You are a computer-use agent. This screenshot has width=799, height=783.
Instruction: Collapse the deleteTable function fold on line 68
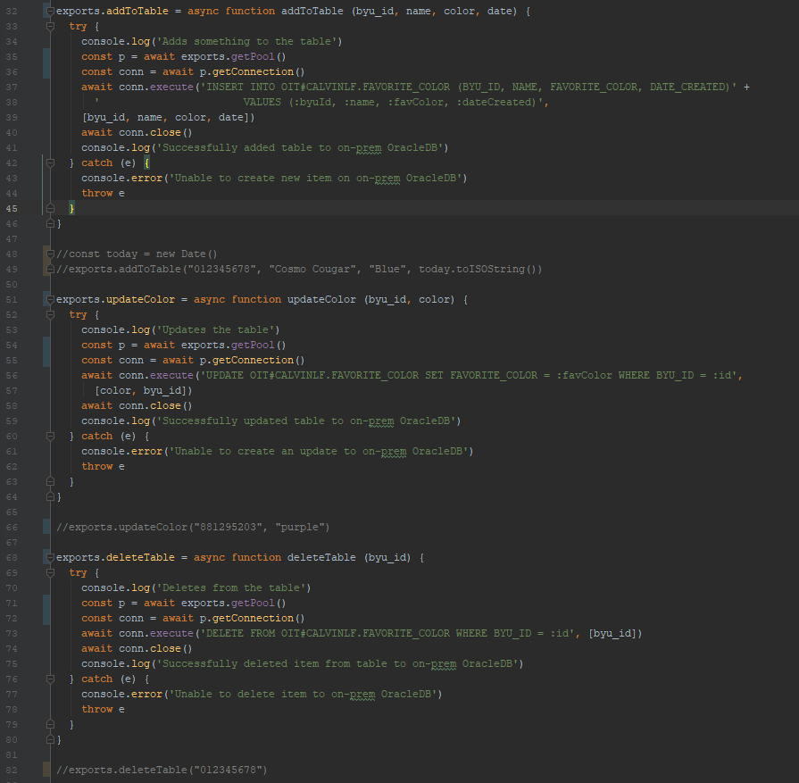[50, 557]
